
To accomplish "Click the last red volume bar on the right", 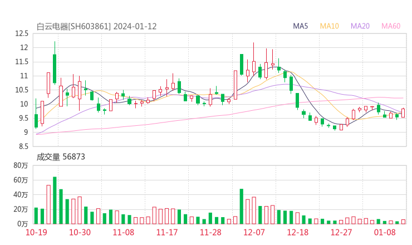I will [403, 222].
